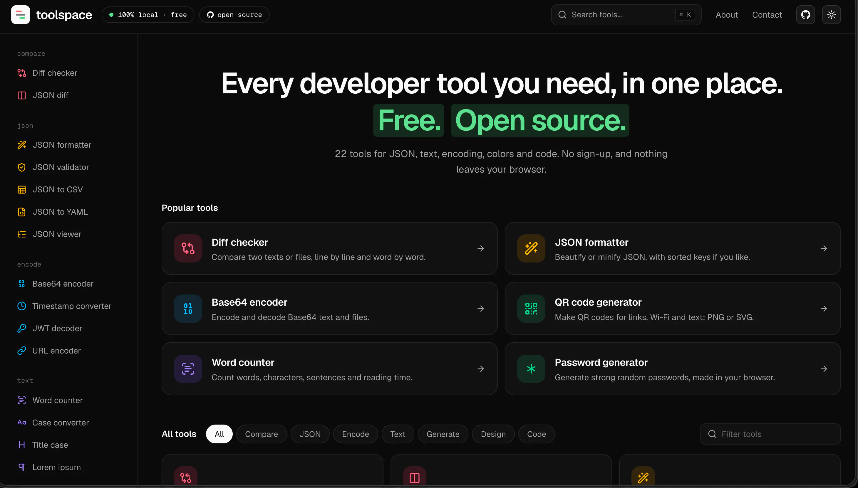The height and width of the screenshot is (488, 858).
Task: Select the Text filter tab
Action: point(398,434)
